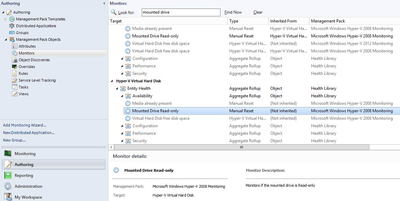Click the upper Configuration rollup icon
This screenshot has width=400, height=201.
coord(128,58)
